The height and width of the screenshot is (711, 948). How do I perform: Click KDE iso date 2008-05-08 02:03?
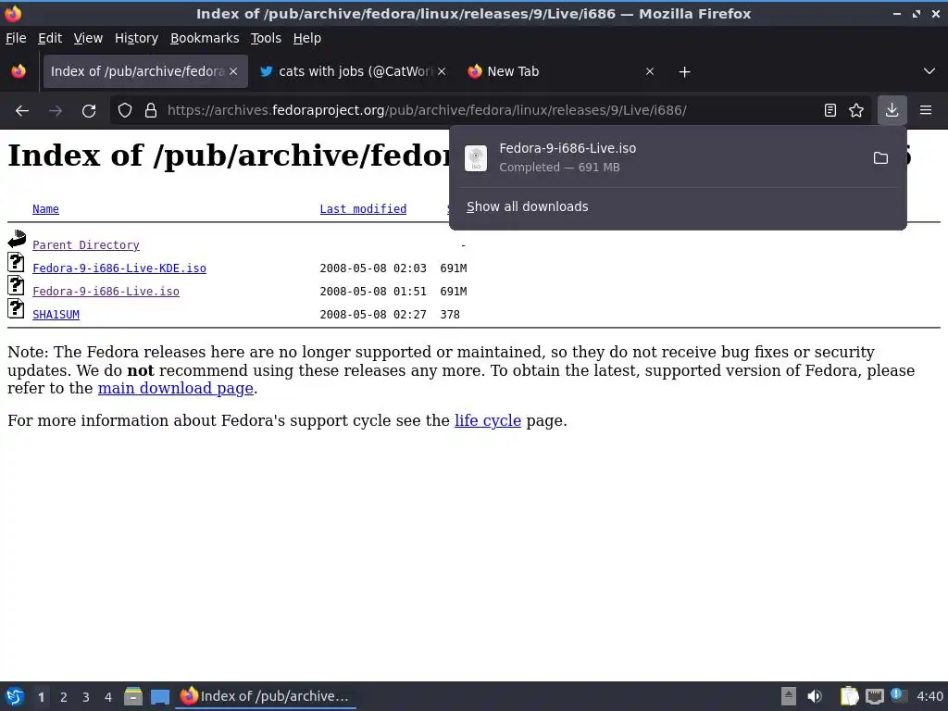[372, 268]
